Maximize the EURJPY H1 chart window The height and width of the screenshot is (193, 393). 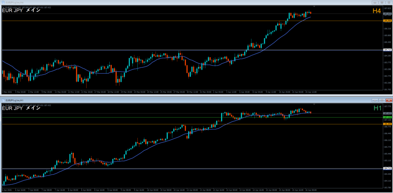(381, 99)
